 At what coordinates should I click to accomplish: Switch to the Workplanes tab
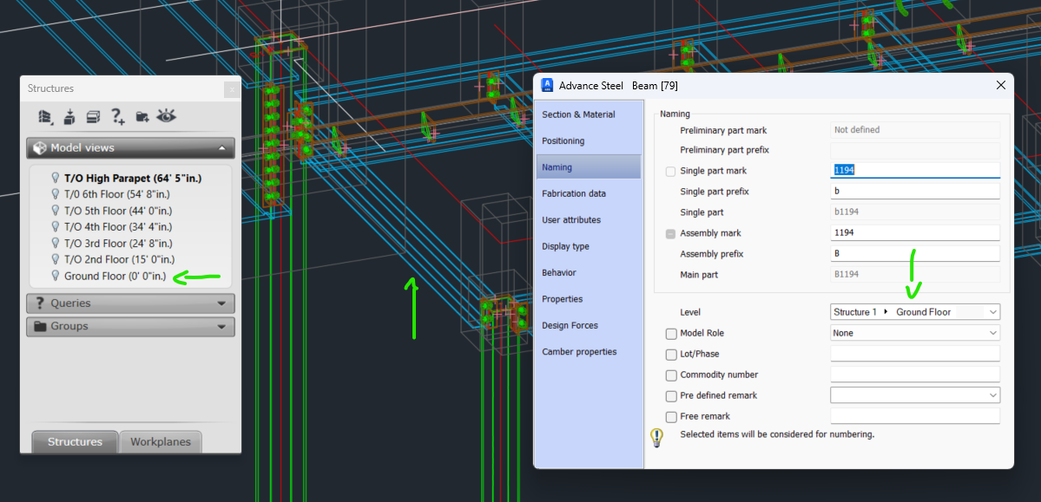[x=161, y=443]
